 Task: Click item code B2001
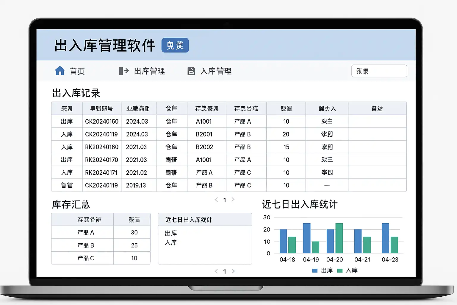pos(204,134)
